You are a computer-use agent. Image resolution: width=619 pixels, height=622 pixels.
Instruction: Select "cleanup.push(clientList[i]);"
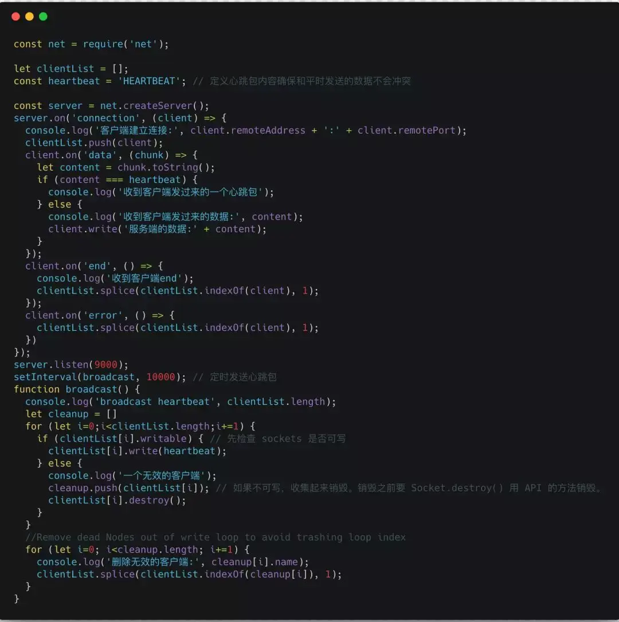(x=128, y=487)
